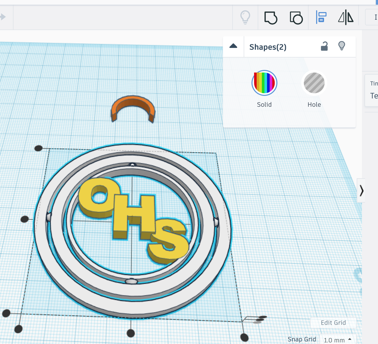Ungroup the selected shapes
378x344 pixels.
(296, 18)
